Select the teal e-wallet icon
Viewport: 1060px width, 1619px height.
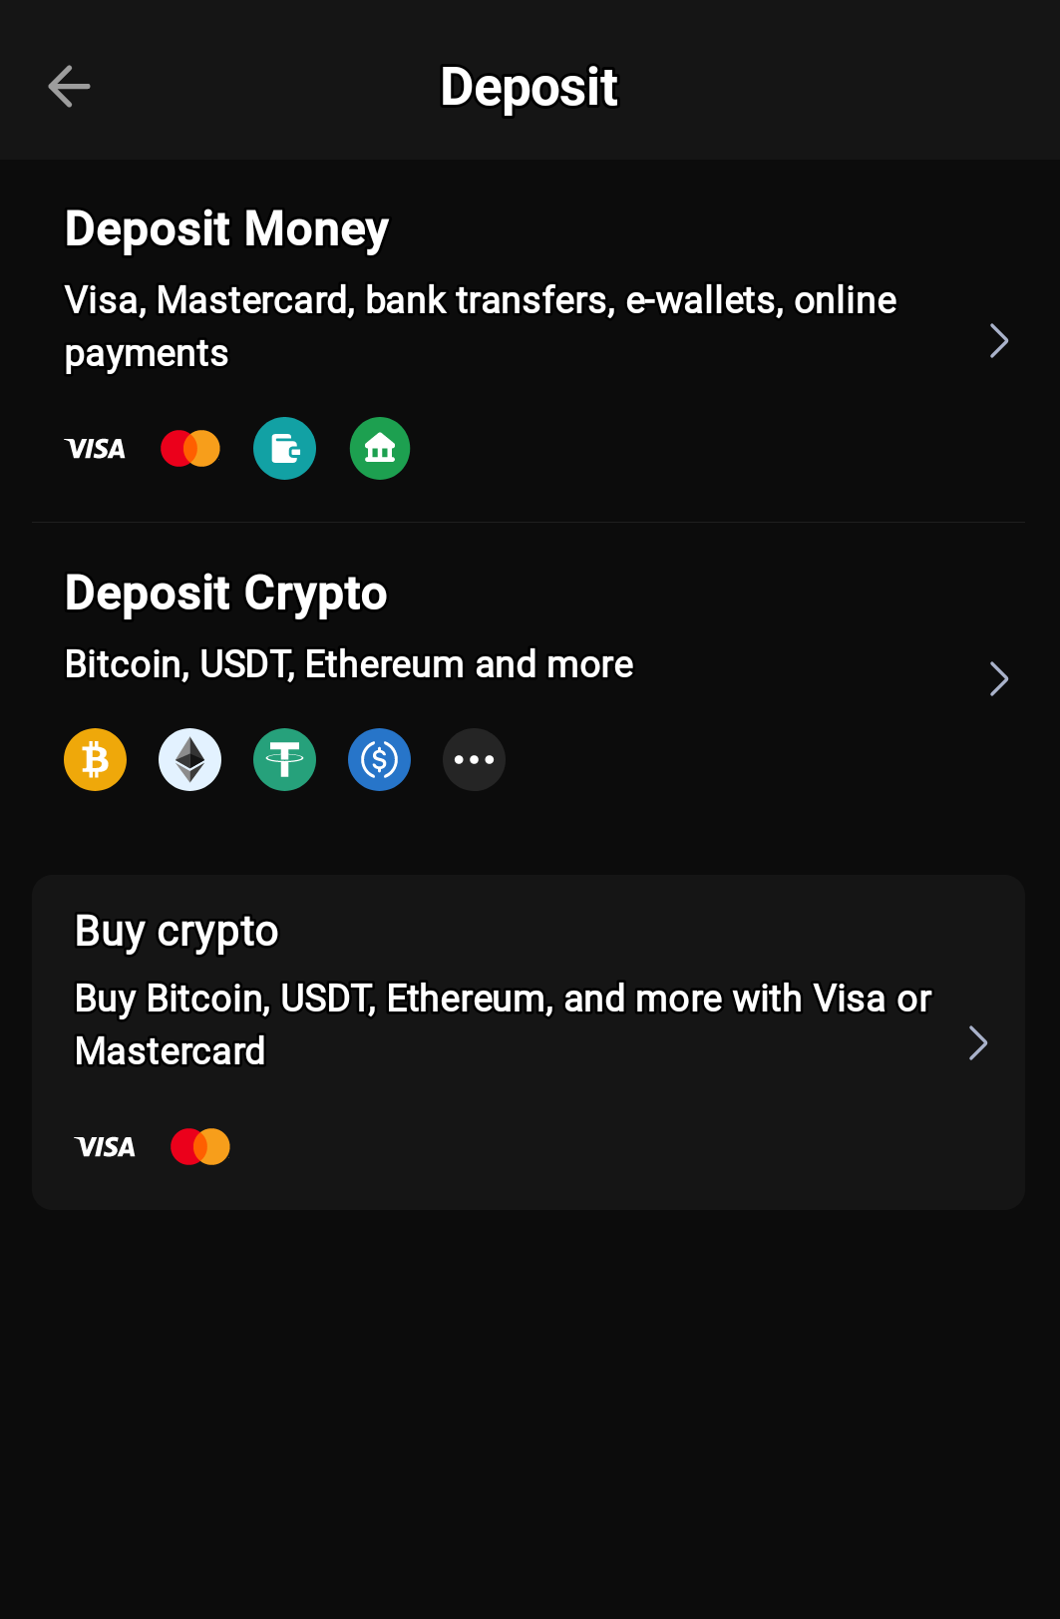coord(285,449)
